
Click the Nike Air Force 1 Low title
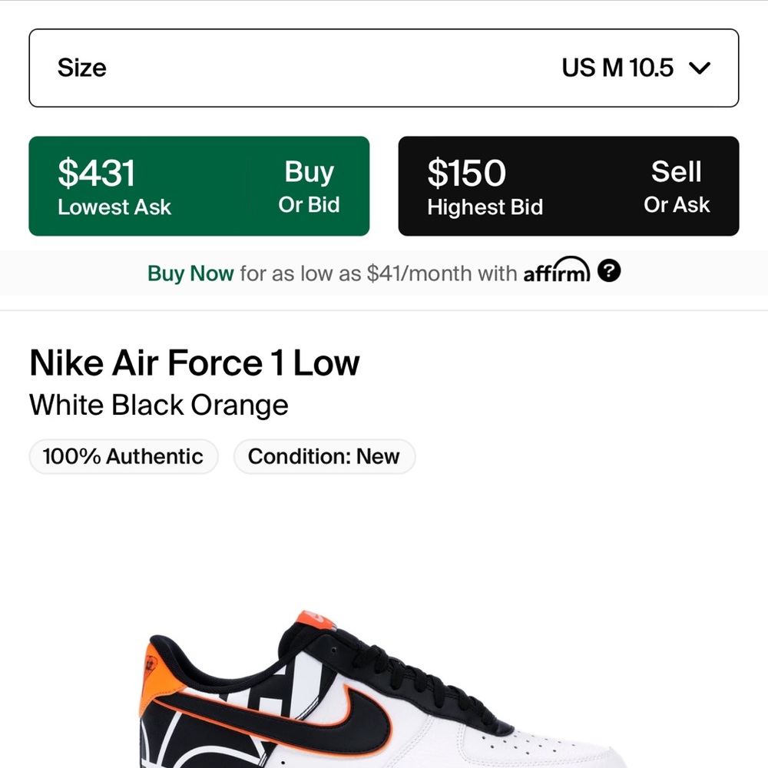194,363
